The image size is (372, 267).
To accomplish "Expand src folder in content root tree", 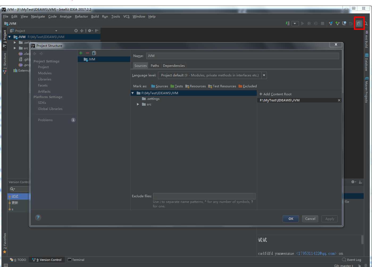I will (138, 104).
